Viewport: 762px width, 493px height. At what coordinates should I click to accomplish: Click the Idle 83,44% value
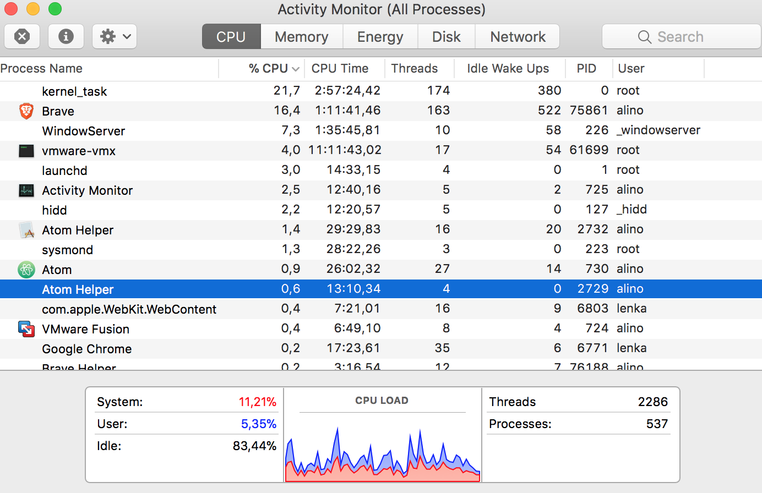pos(254,446)
